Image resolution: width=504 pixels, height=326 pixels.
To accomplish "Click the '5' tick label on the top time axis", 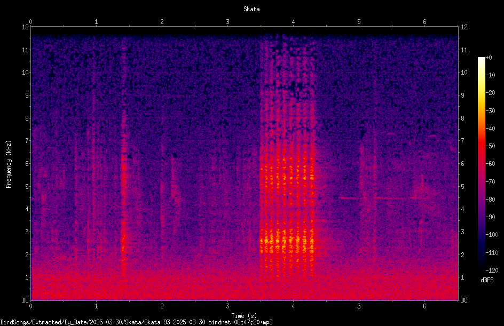I will (359, 22).
